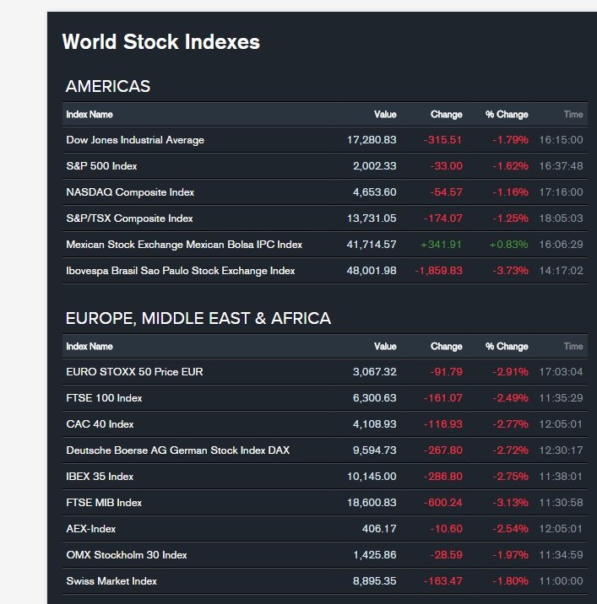Click Americas Index Name column header
597x604 pixels.
tap(90, 115)
